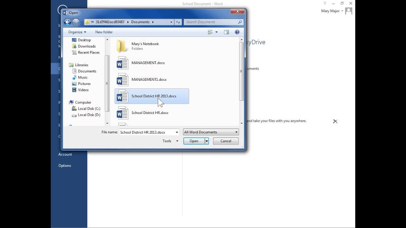The height and width of the screenshot is (228, 406).
Task: Open the recent locations dropdown arrow beside Forward
Action: [x=82, y=22]
